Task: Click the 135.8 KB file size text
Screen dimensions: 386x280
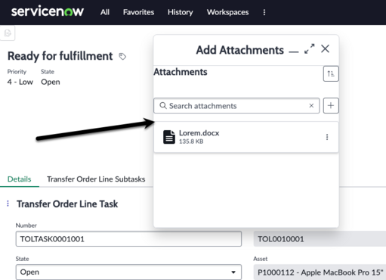Action: [191, 142]
